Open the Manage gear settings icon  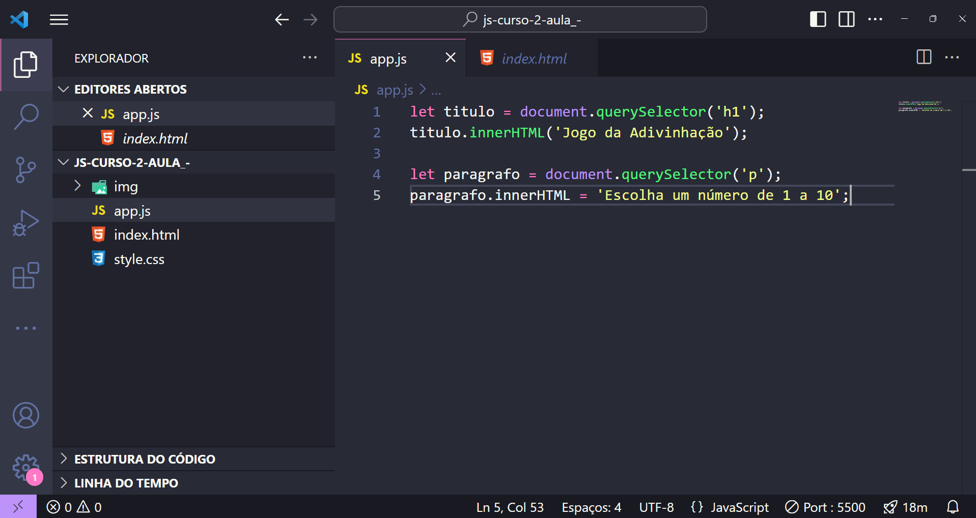[25, 467]
